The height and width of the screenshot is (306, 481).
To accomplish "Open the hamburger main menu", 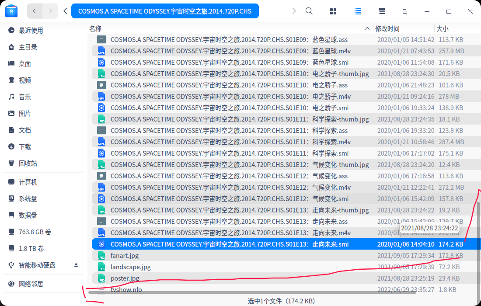I will (x=404, y=11).
